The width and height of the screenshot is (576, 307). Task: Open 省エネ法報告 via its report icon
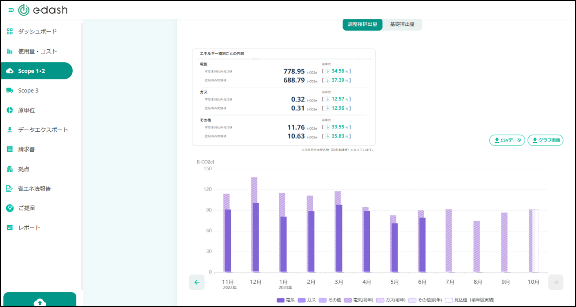coord(10,188)
